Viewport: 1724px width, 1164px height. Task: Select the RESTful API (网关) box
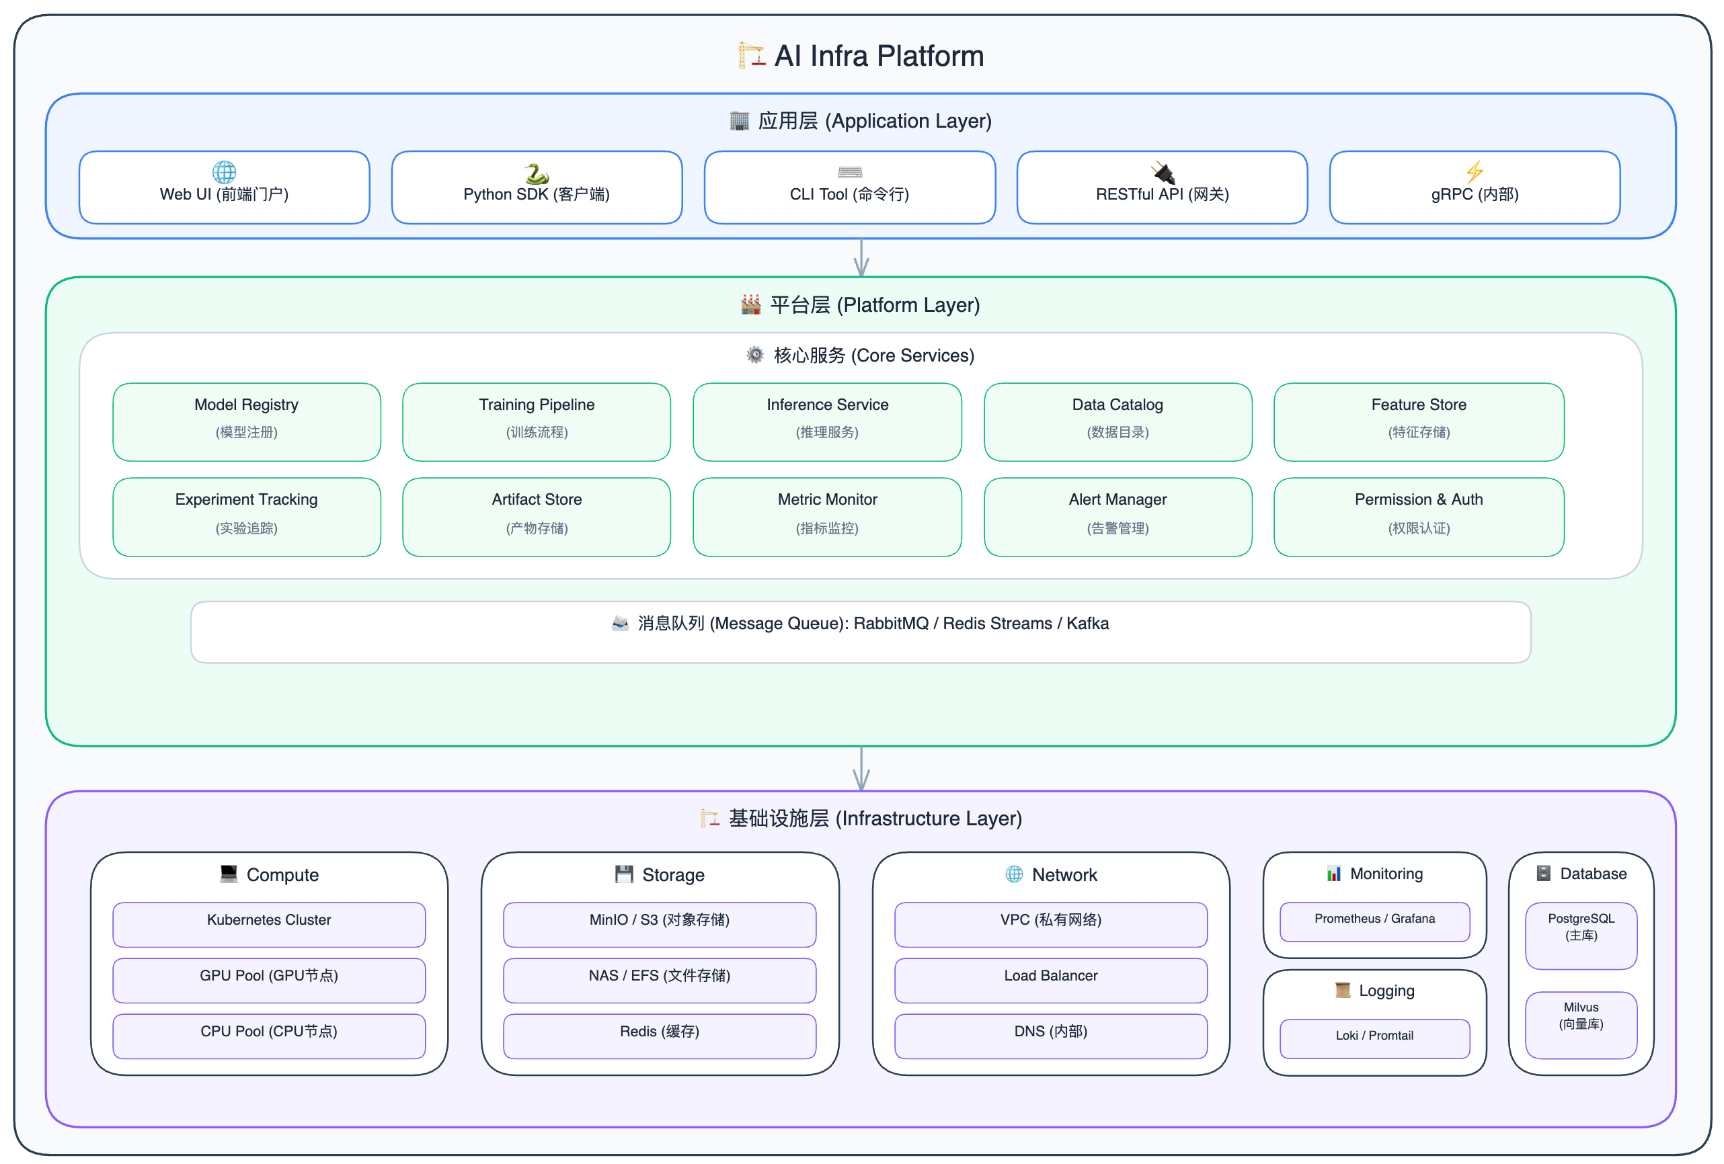coord(1163,188)
